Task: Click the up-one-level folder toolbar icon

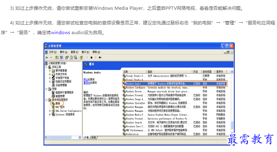Action: pyautogui.click(x=57, y=58)
